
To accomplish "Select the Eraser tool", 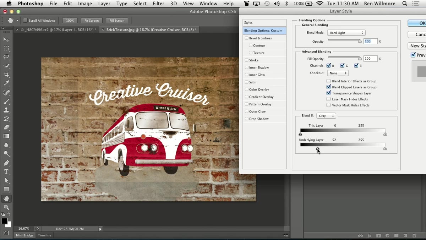I will (6, 127).
